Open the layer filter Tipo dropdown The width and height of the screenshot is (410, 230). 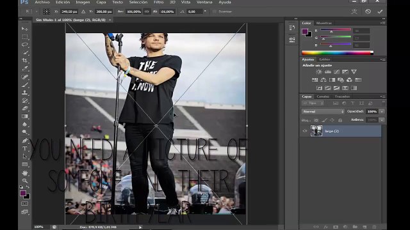click(x=313, y=103)
